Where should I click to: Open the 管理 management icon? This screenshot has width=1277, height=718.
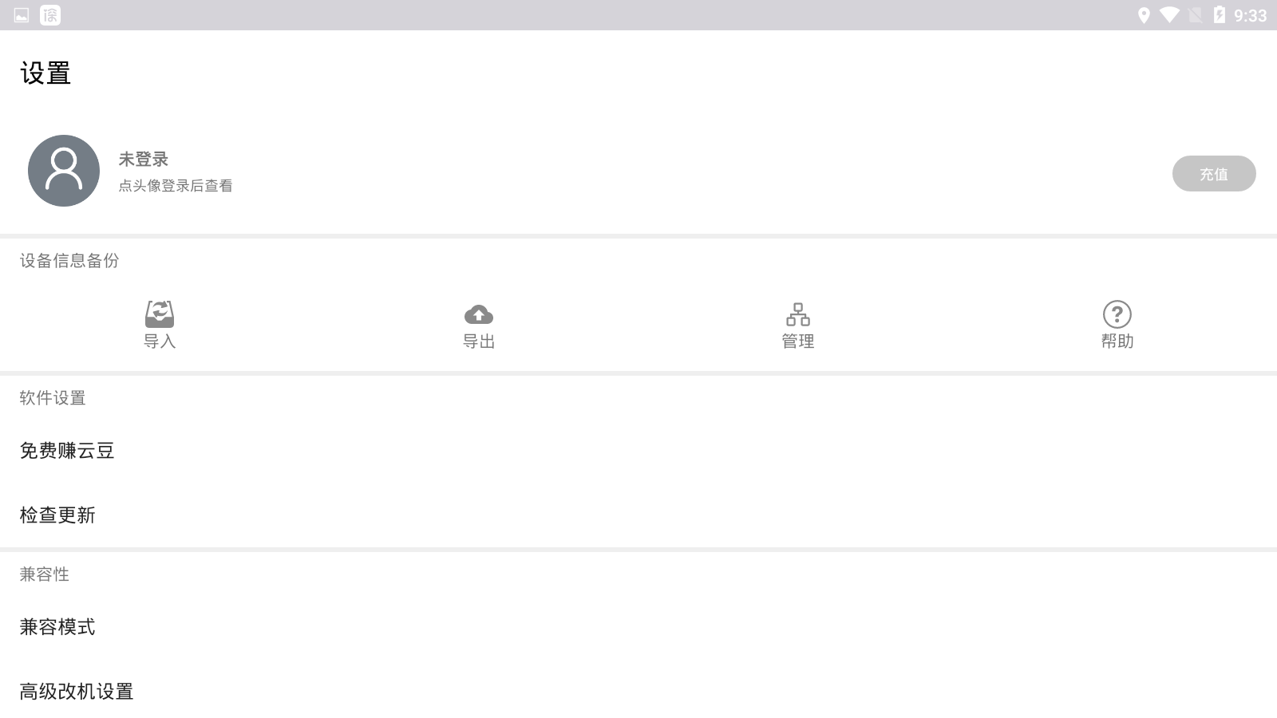click(x=798, y=314)
